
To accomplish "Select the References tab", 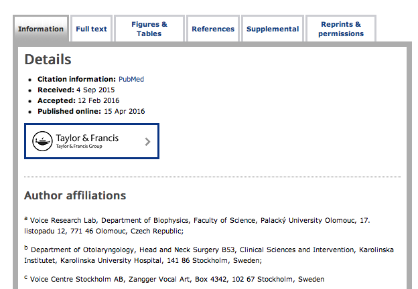I will pyautogui.click(x=213, y=29).
